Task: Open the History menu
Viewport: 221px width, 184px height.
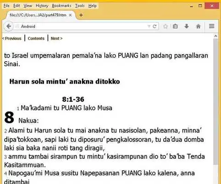Action: click(42, 6)
